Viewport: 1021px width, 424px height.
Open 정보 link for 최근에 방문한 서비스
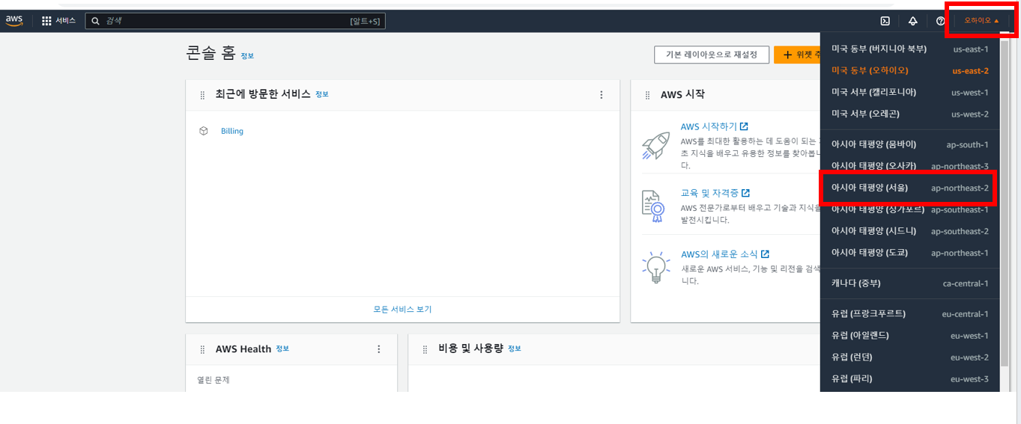pos(322,94)
